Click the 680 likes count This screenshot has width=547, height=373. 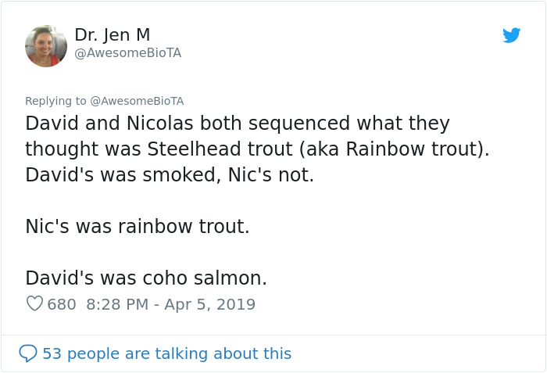[x=62, y=303]
